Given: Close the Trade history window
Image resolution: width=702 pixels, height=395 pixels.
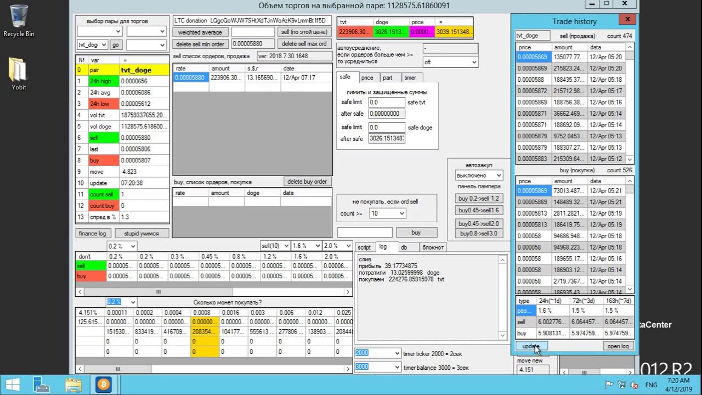Looking at the screenshot, I should click(x=627, y=20).
